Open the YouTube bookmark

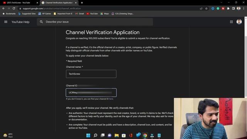click(92, 14)
